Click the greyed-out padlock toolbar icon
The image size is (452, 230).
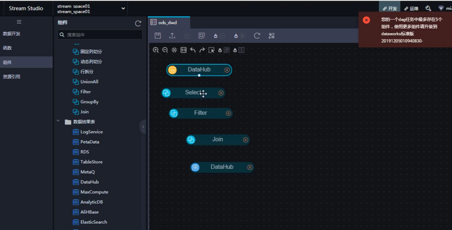pyautogui.click(x=187, y=36)
